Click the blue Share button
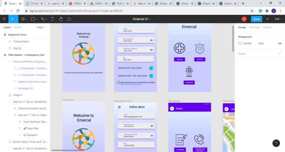This screenshot has width=285, height=152. coord(256,19)
